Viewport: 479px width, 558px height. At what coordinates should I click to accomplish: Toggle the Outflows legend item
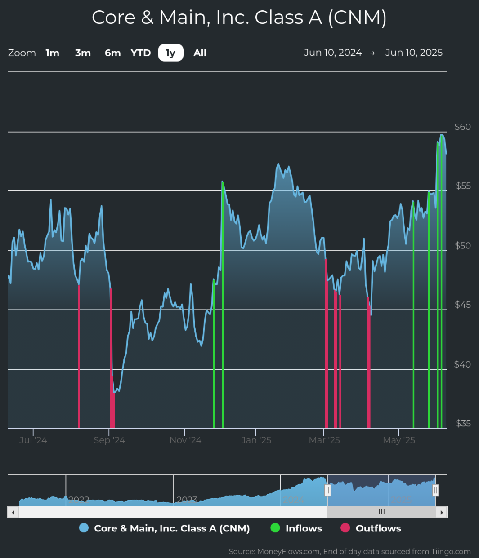(371, 528)
